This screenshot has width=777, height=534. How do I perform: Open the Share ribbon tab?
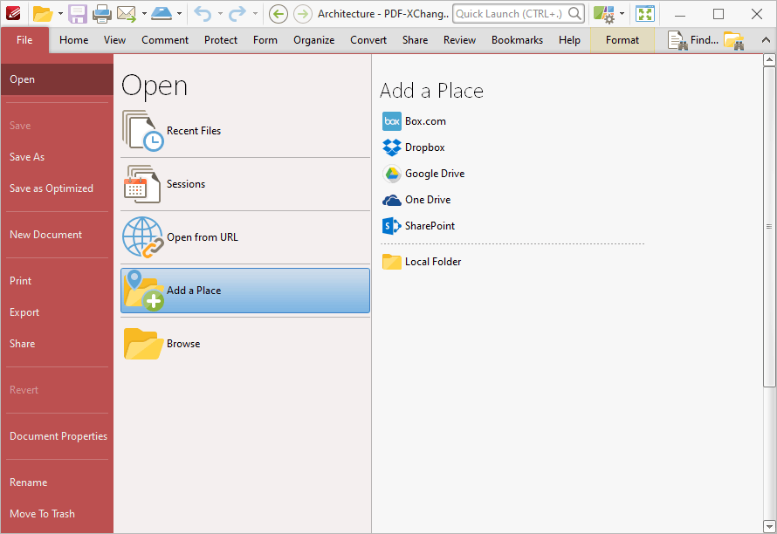pos(415,40)
